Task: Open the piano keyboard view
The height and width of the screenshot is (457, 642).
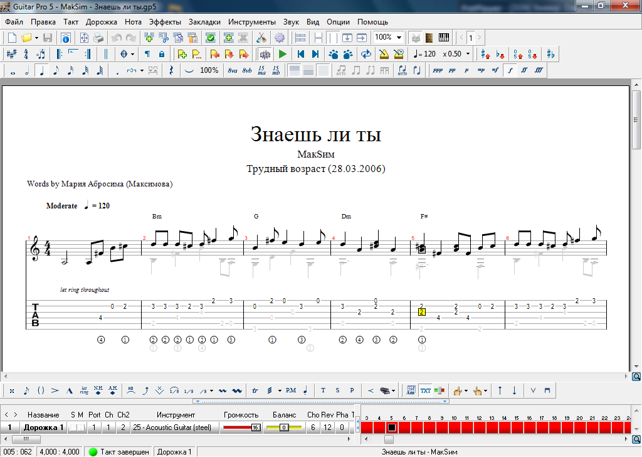Action: [x=445, y=38]
